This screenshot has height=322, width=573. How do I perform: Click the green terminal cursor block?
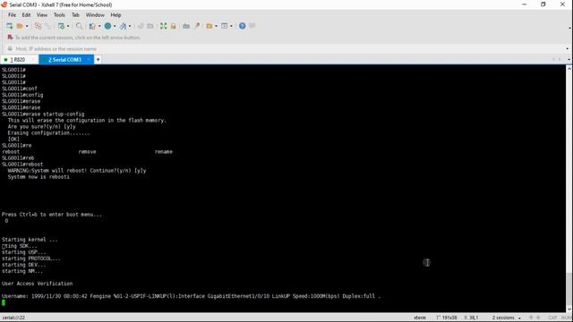[4, 302]
